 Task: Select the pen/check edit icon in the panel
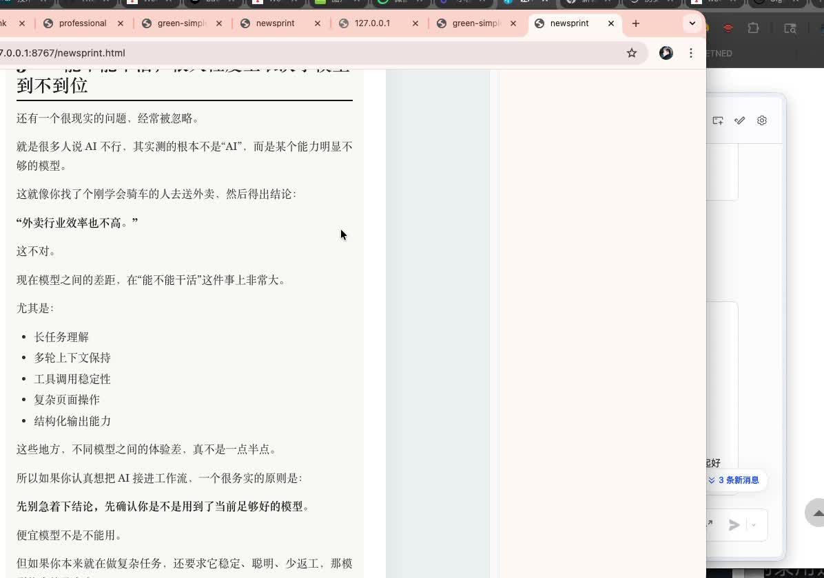click(x=739, y=120)
